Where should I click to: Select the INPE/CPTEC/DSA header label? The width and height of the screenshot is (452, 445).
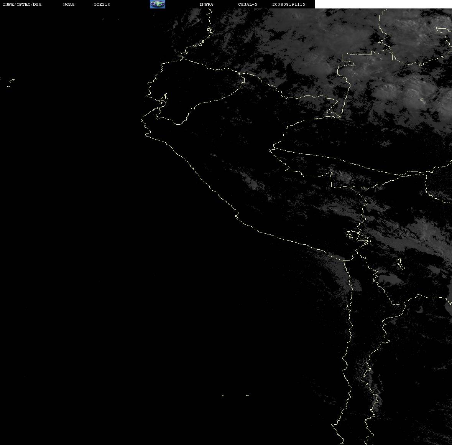pos(22,4)
